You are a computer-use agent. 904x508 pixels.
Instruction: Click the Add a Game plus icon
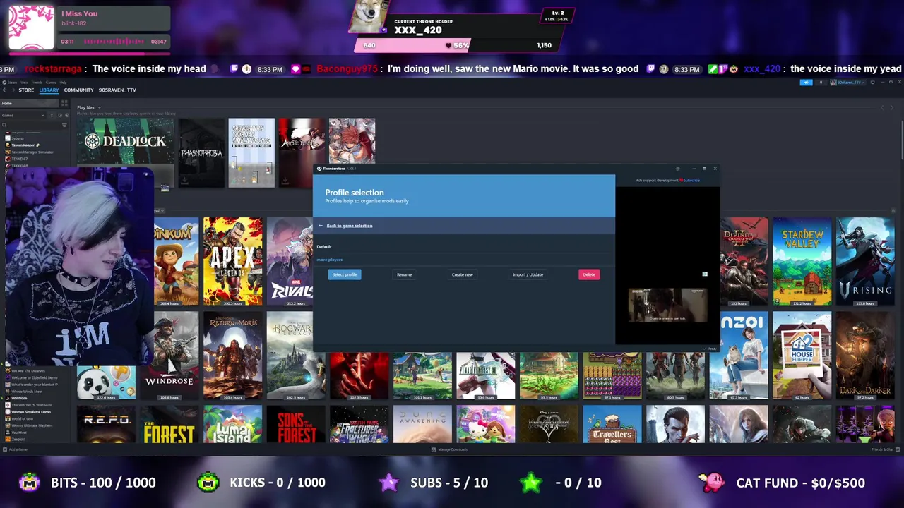click(5, 449)
